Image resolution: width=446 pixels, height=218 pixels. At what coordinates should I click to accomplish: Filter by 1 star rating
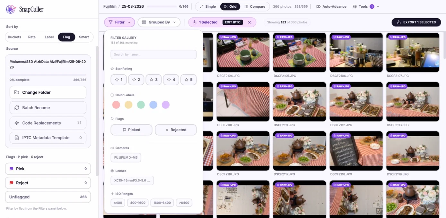pos(118,80)
